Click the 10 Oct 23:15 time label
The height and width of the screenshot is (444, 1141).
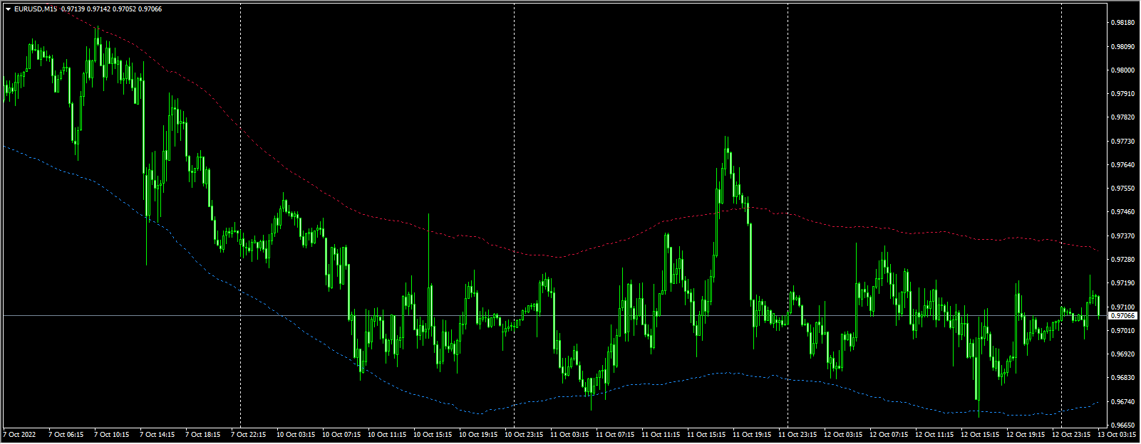tap(524, 434)
